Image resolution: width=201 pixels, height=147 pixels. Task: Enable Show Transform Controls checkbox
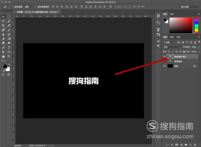36,7
